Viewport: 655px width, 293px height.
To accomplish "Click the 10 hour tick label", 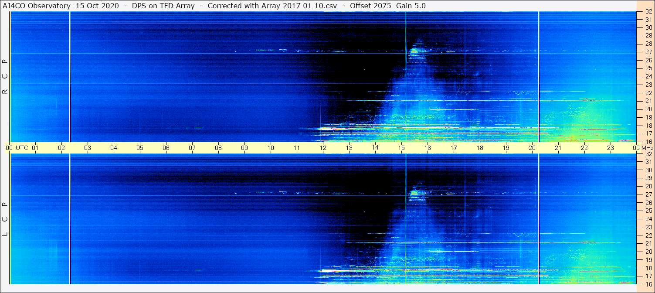I will pyautogui.click(x=271, y=148).
